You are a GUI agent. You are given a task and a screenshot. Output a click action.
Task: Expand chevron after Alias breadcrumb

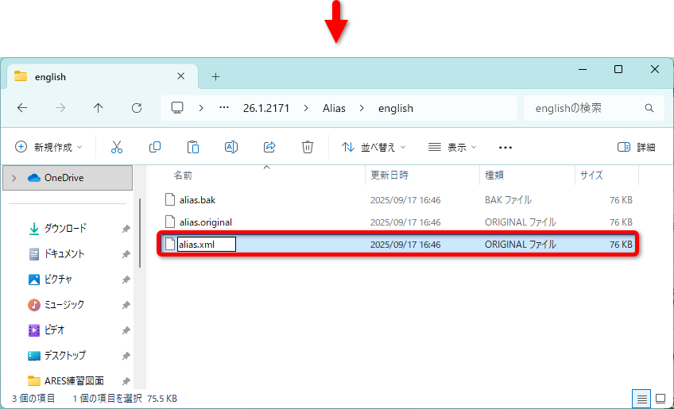(362, 108)
